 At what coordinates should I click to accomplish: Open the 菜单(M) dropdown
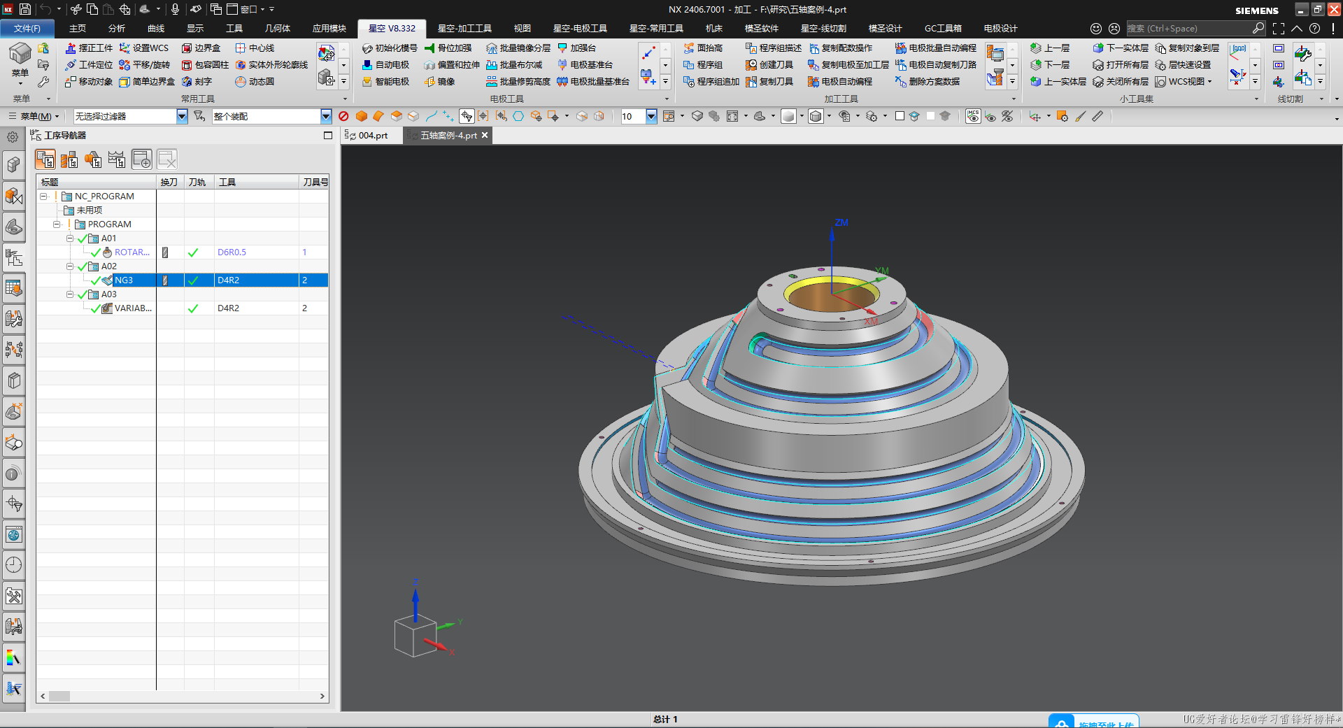pyautogui.click(x=34, y=116)
